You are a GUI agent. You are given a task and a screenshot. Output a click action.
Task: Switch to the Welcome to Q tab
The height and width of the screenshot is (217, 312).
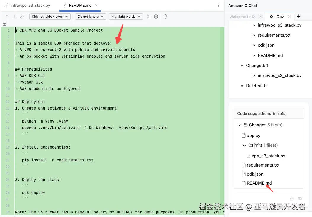242,17
